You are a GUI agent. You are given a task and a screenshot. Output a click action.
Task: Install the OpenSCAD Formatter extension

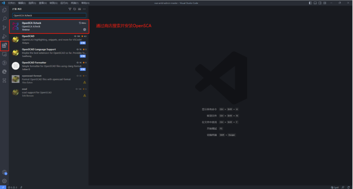coord(83,69)
